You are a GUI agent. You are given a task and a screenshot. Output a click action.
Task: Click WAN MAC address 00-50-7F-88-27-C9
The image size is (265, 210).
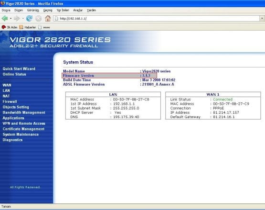[x=231, y=104]
